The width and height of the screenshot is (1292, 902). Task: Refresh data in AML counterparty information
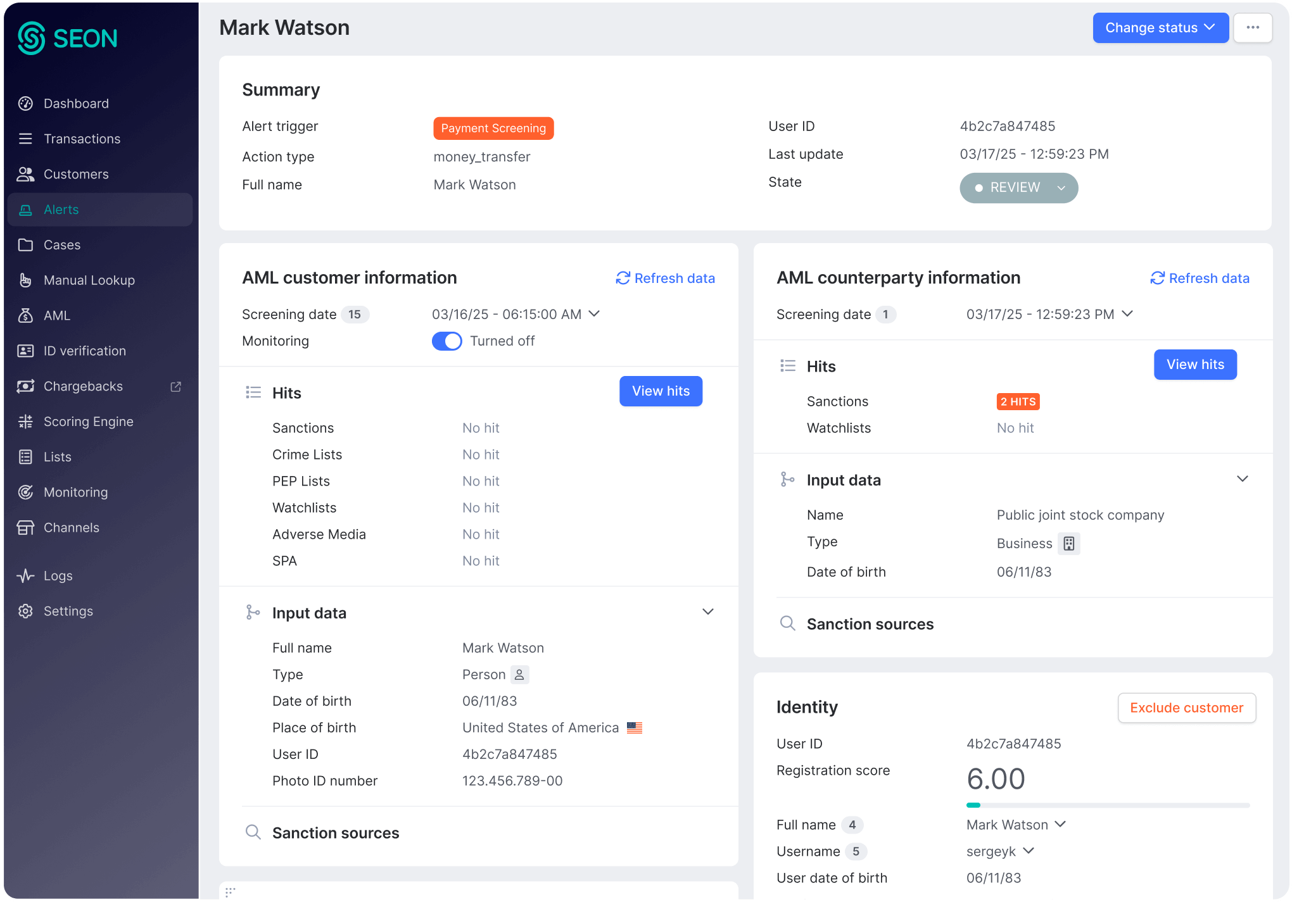[1200, 278]
